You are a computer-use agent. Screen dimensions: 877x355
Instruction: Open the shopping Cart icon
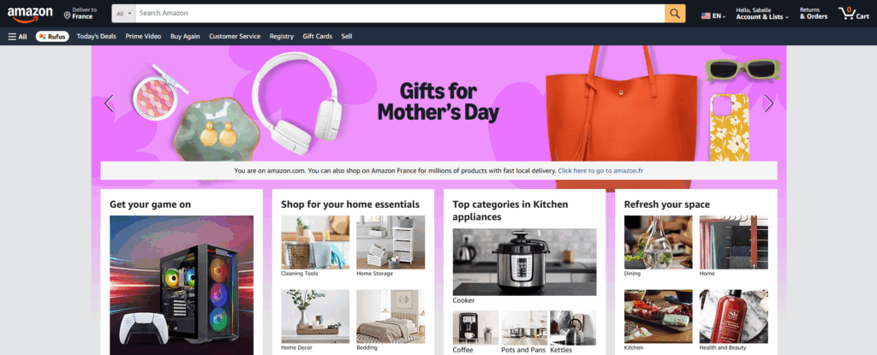coord(854,14)
